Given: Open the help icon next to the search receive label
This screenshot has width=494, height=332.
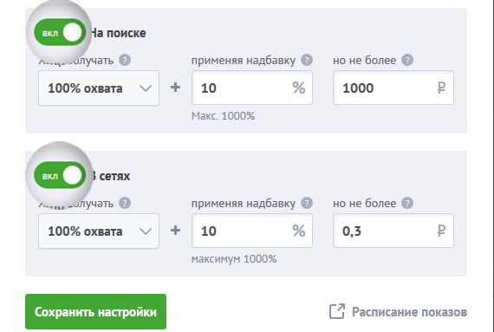Looking at the screenshot, I should [x=125, y=60].
